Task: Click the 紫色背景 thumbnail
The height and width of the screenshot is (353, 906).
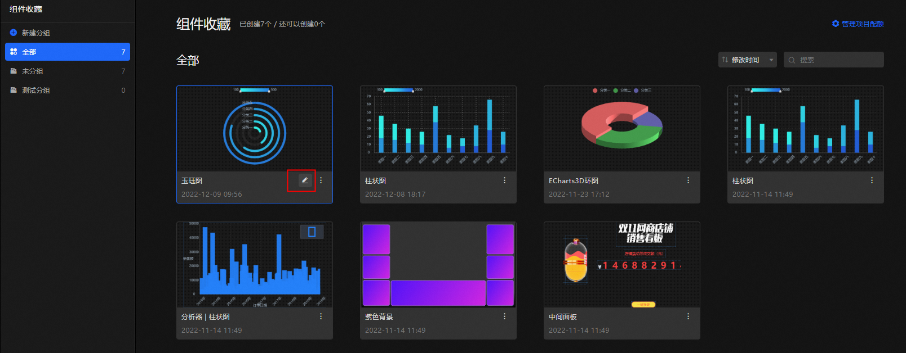Action: (438, 265)
